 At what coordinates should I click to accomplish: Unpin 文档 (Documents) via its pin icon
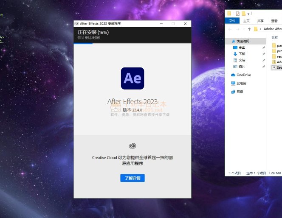(264, 60)
